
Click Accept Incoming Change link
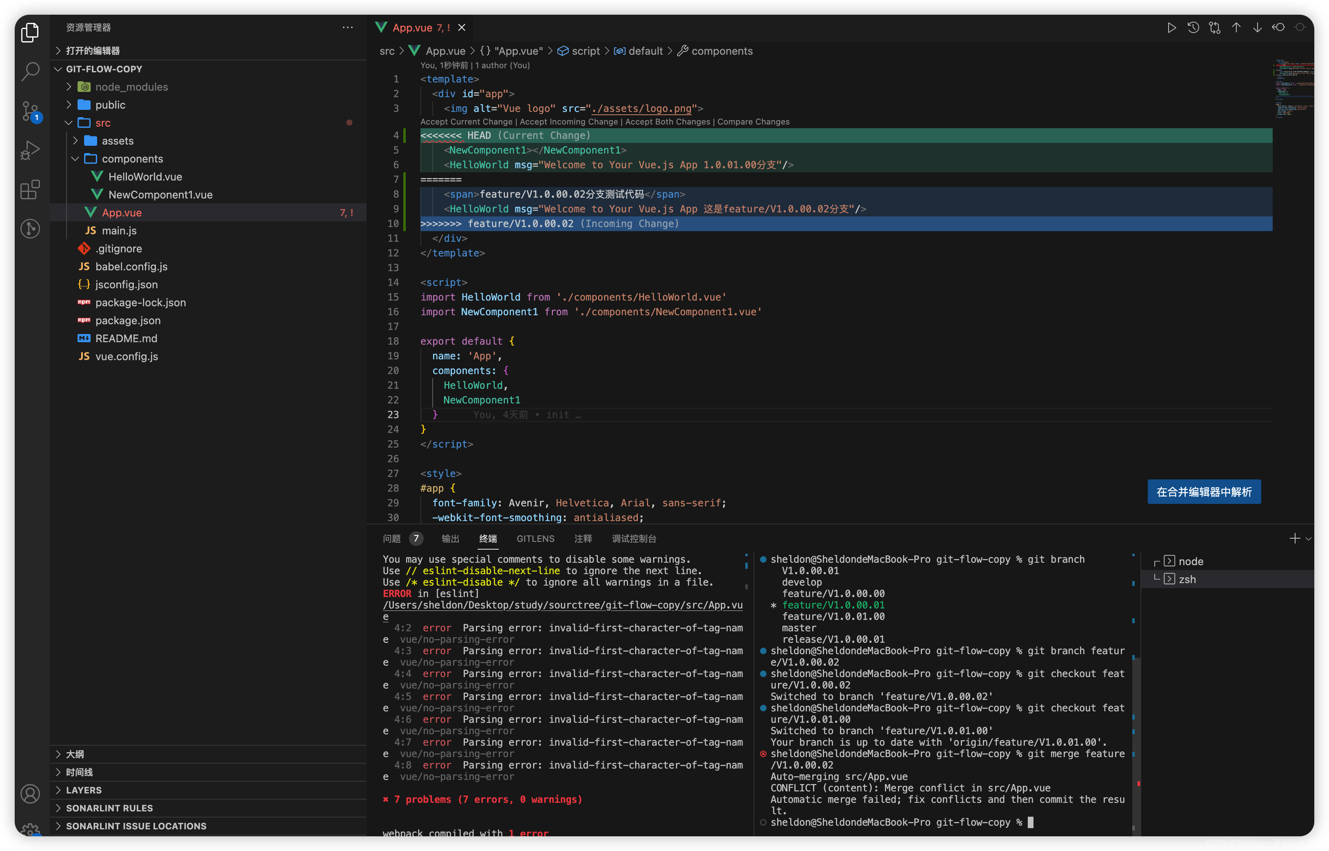(569, 122)
